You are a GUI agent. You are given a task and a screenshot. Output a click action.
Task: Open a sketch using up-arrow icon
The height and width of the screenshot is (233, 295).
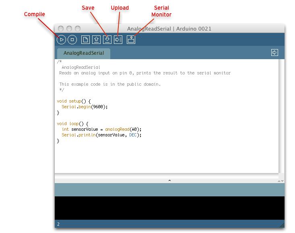96,39
